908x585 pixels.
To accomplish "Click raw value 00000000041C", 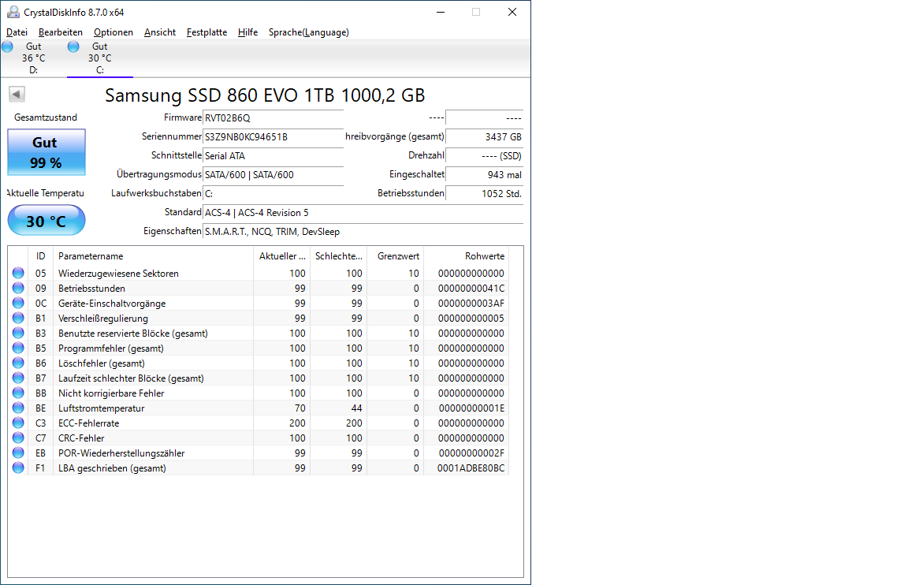I will point(471,289).
